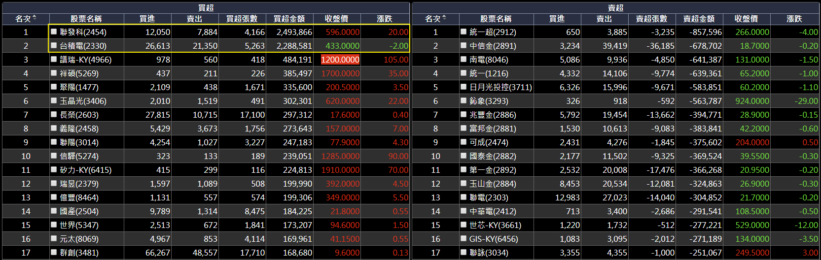Sort sell table by 名次 sort arrow
Viewport: 821px width, 260px height.
tap(444, 18)
